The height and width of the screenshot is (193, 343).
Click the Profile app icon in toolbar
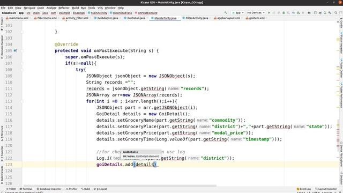click(293, 13)
